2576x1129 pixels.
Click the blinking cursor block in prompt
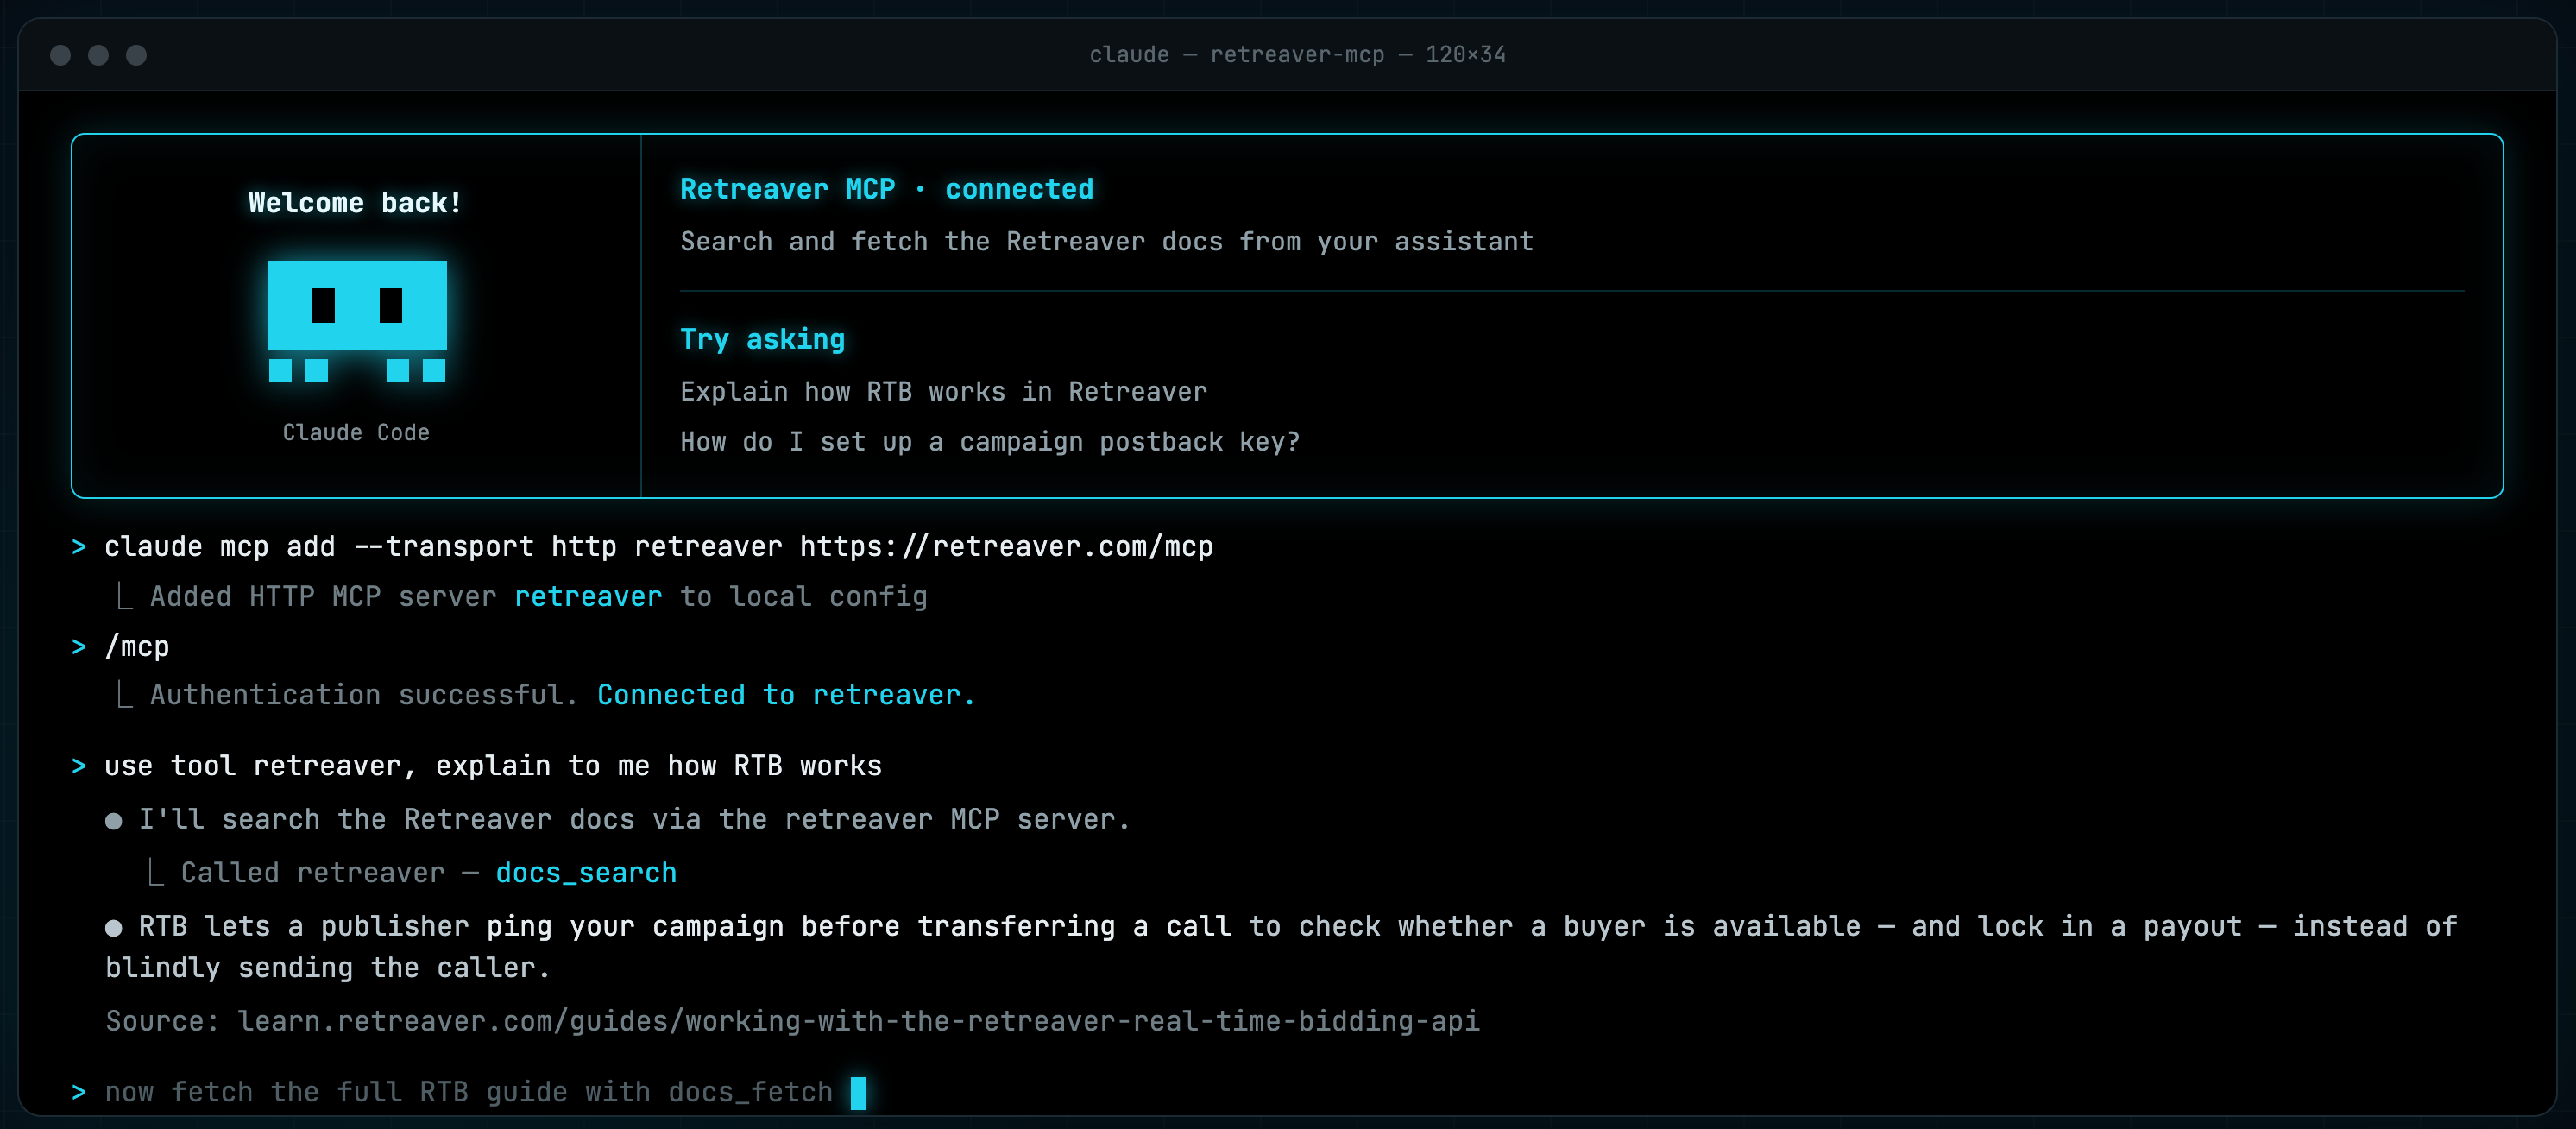(x=858, y=1092)
